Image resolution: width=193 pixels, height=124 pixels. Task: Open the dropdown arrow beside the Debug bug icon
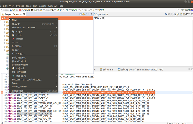click(x=70, y=10)
